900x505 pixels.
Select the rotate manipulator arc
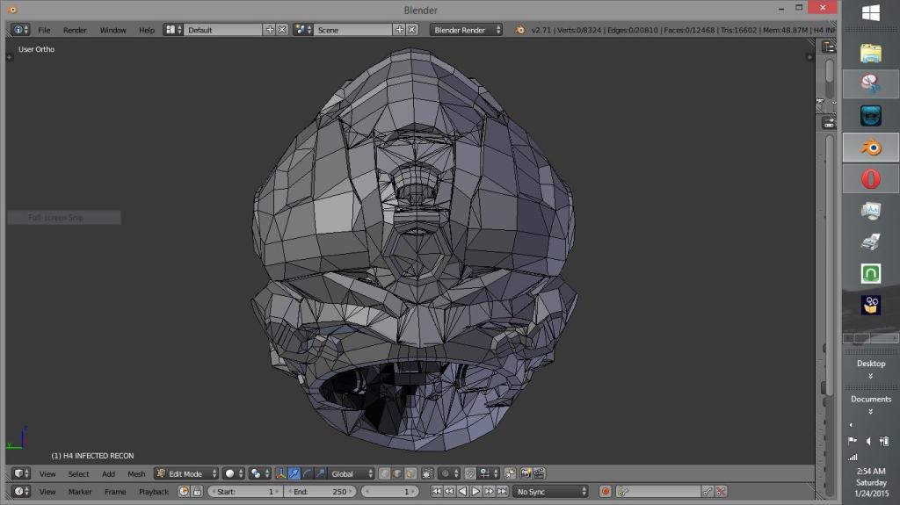click(307, 473)
